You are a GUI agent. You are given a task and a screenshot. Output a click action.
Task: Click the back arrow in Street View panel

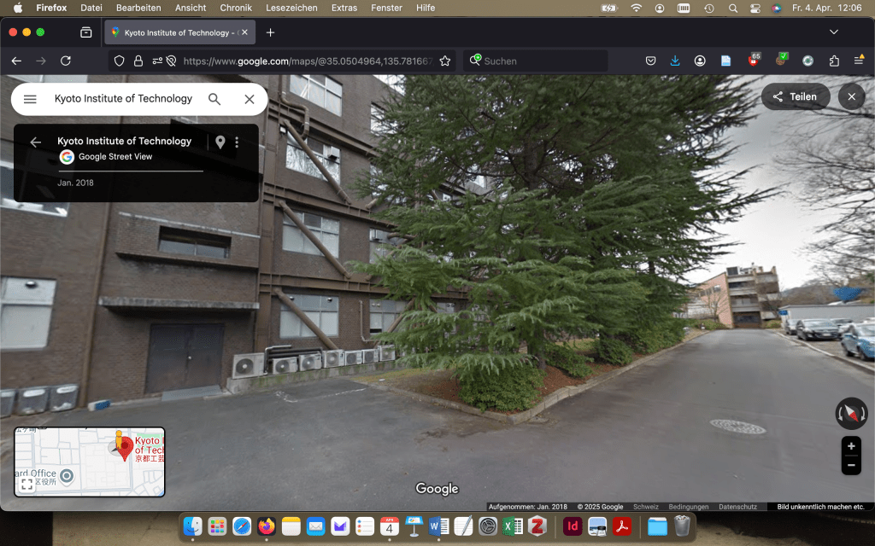click(36, 142)
